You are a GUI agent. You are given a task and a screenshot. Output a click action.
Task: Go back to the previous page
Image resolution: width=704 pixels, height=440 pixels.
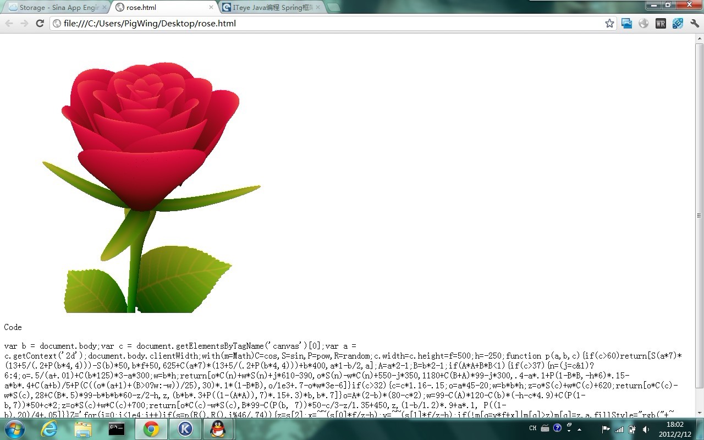9,23
